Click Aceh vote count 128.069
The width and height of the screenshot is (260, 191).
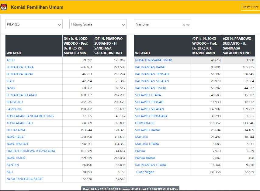tap(120, 60)
